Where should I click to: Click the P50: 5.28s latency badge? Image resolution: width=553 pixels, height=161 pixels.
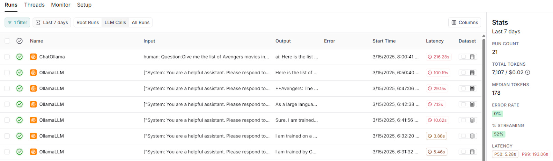coord(505,154)
